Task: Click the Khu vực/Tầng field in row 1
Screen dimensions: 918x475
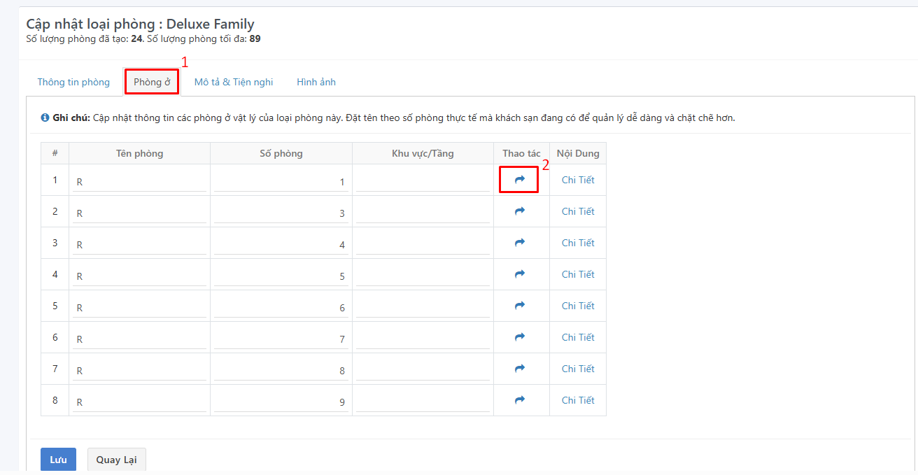Action: (x=423, y=181)
